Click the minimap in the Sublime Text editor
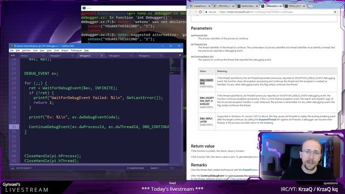Screen dimensions: 345x194 175,66
